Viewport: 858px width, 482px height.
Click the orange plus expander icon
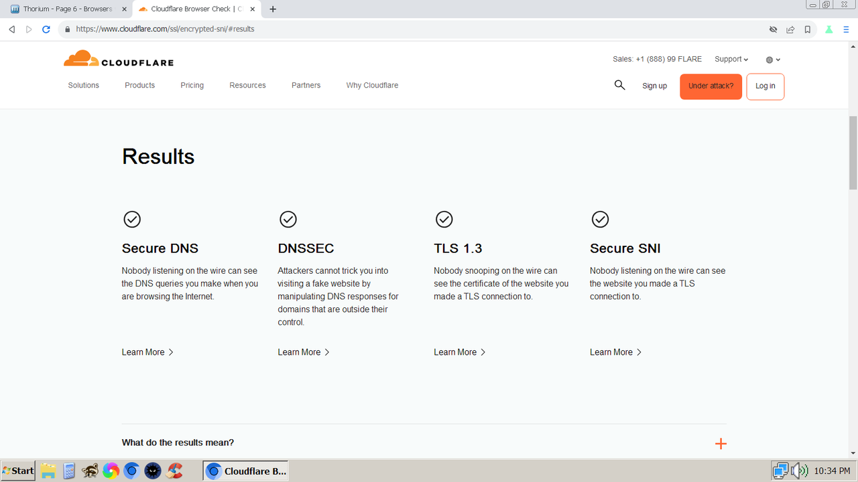721,443
